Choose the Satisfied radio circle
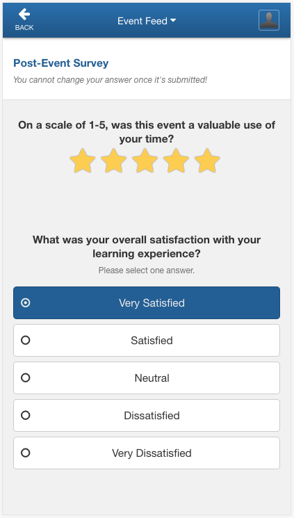The image size is (294, 518). click(26, 340)
